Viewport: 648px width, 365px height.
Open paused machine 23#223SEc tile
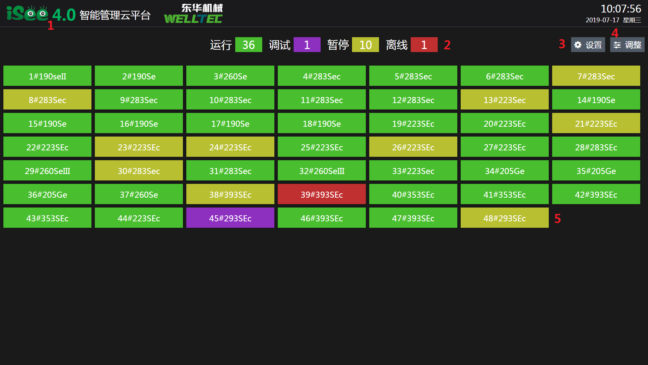(x=139, y=147)
